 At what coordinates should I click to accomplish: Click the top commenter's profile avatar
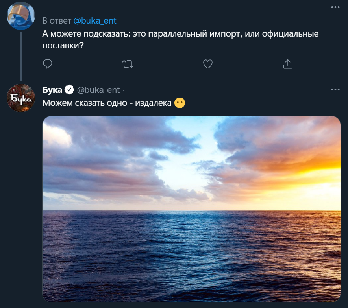[21, 16]
